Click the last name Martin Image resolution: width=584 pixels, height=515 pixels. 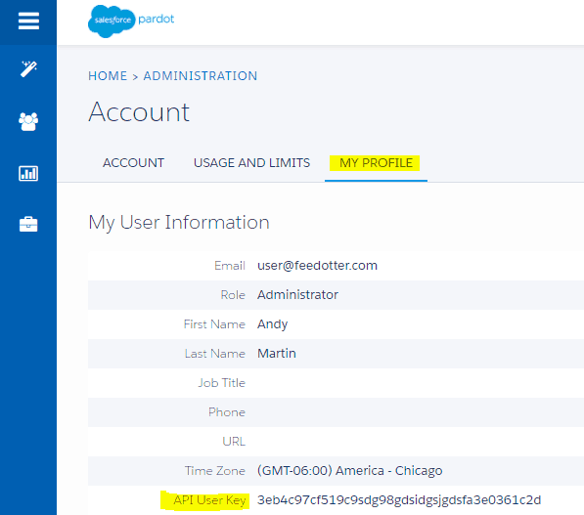(x=277, y=353)
